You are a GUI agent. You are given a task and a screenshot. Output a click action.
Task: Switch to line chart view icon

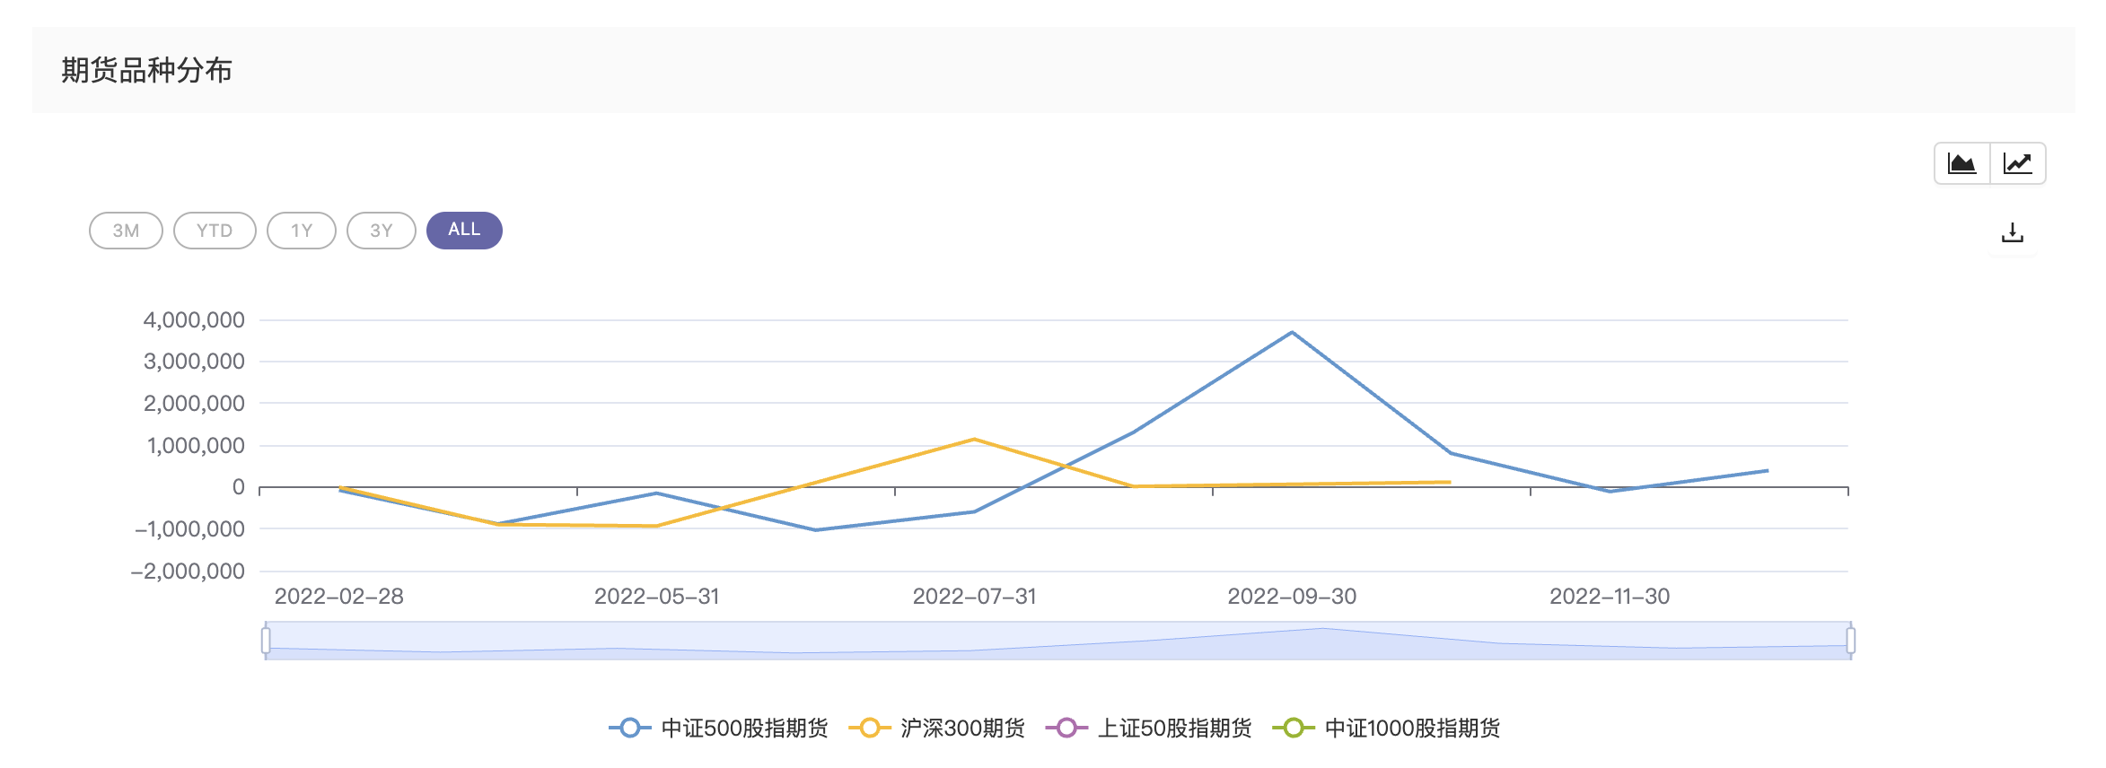[x=2017, y=163]
